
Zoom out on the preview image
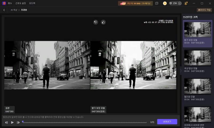(x=174, y=76)
